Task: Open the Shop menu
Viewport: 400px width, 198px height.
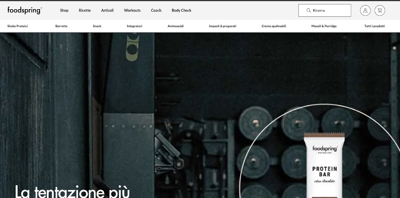Action: coord(64,10)
